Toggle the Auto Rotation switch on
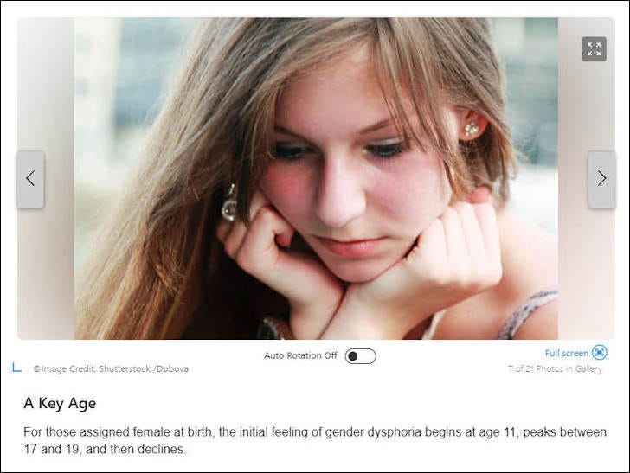The image size is (630, 473). (x=360, y=356)
